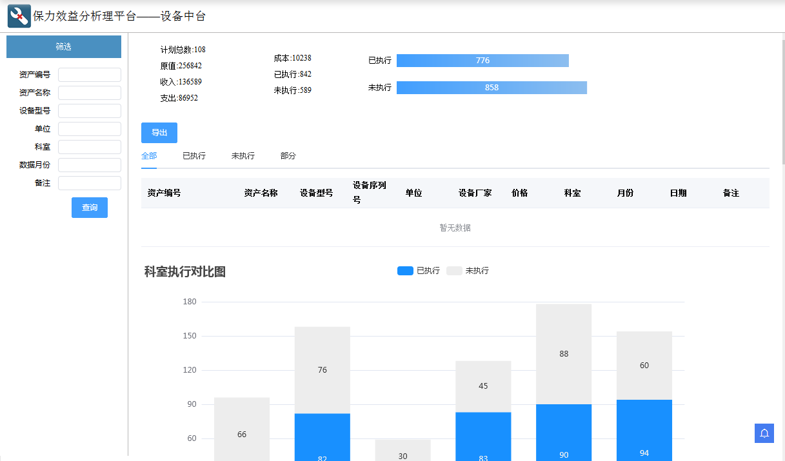Click the gray bar segment labeled 45
785x461 pixels.
(x=483, y=386)
